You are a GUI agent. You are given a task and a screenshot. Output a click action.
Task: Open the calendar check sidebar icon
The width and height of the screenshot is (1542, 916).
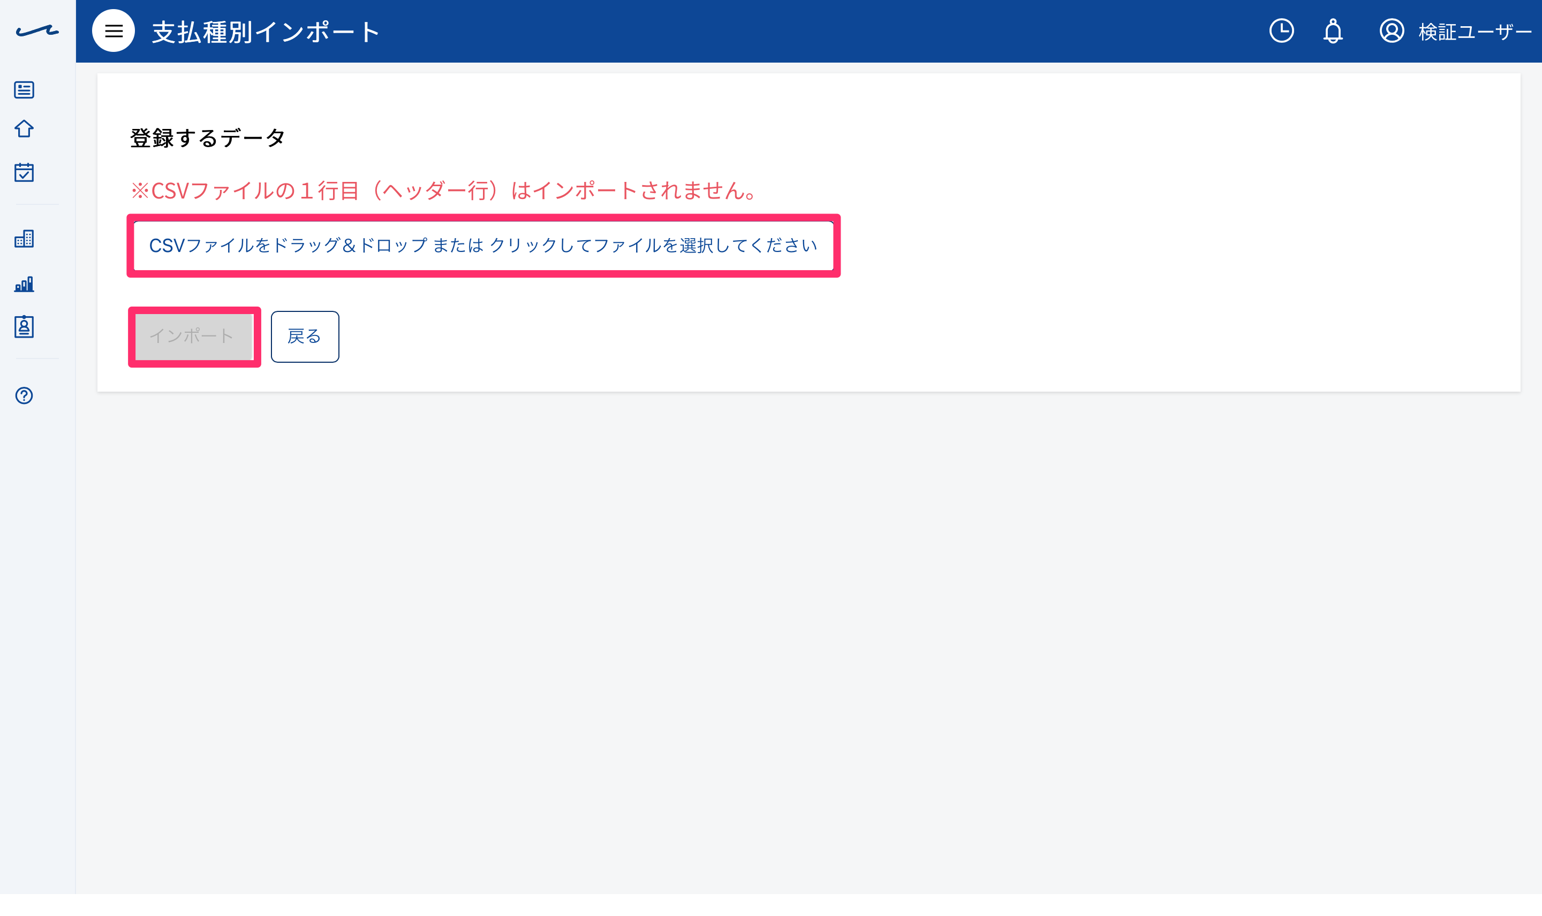24,172
